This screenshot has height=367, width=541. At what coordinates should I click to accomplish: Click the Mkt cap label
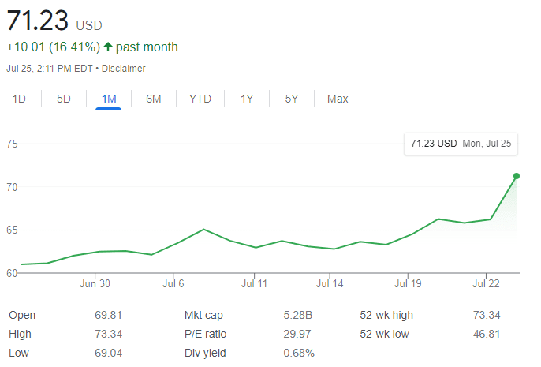(203, 315)
